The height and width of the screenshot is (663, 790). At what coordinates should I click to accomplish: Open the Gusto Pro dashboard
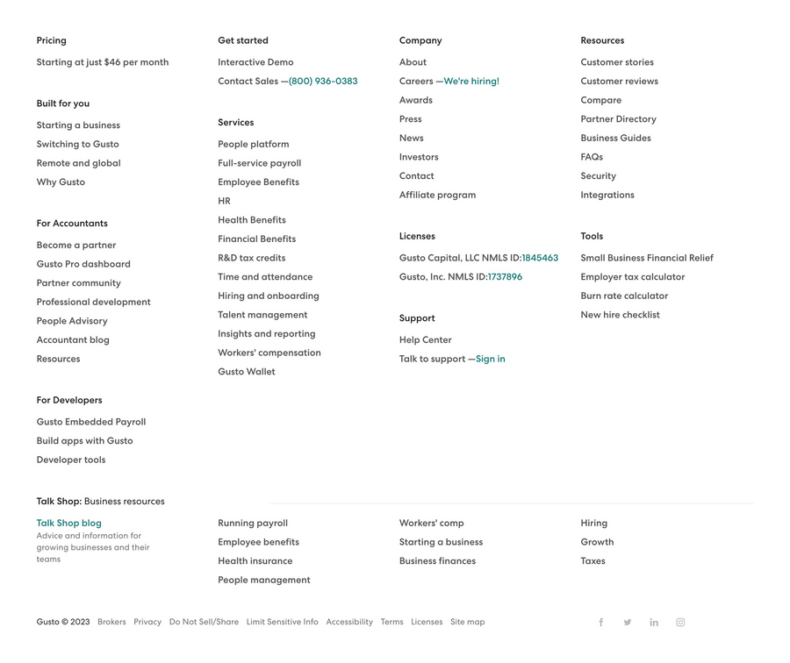click(83, 264)
